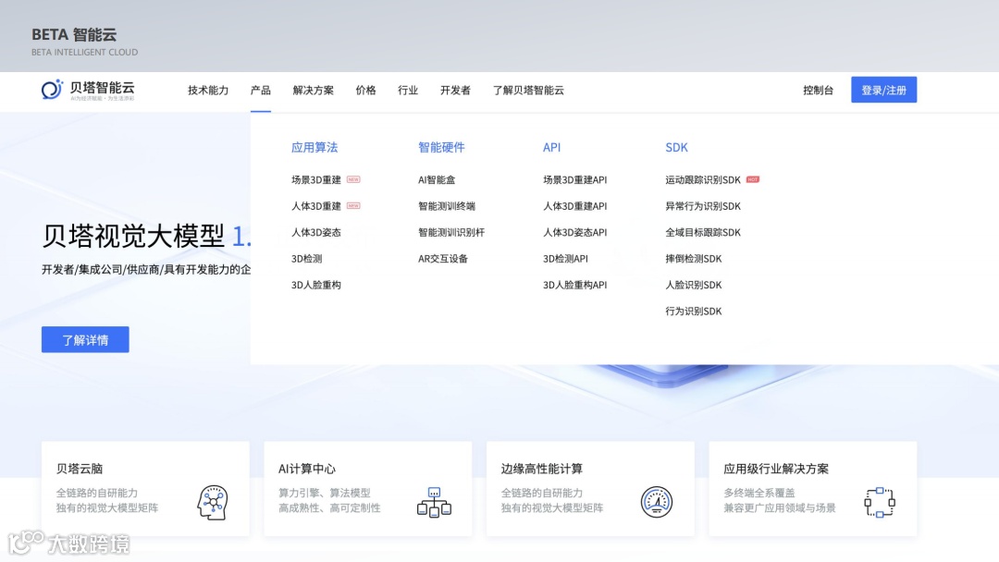Open 了解贝塔智能云 menu item

click(528, 91)
